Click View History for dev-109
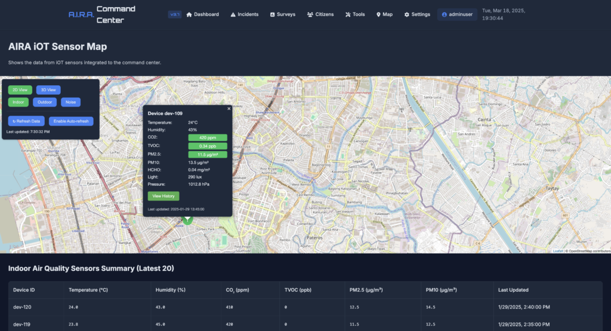The width and height of the screenshot is (611, 331). point(163,196)
